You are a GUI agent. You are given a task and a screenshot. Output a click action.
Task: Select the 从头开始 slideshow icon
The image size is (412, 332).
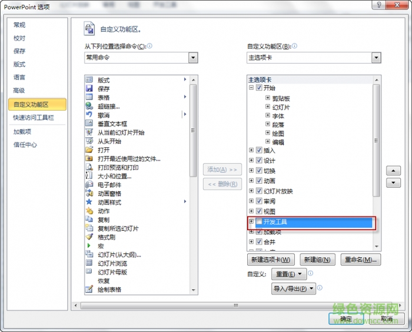point(89,141)
